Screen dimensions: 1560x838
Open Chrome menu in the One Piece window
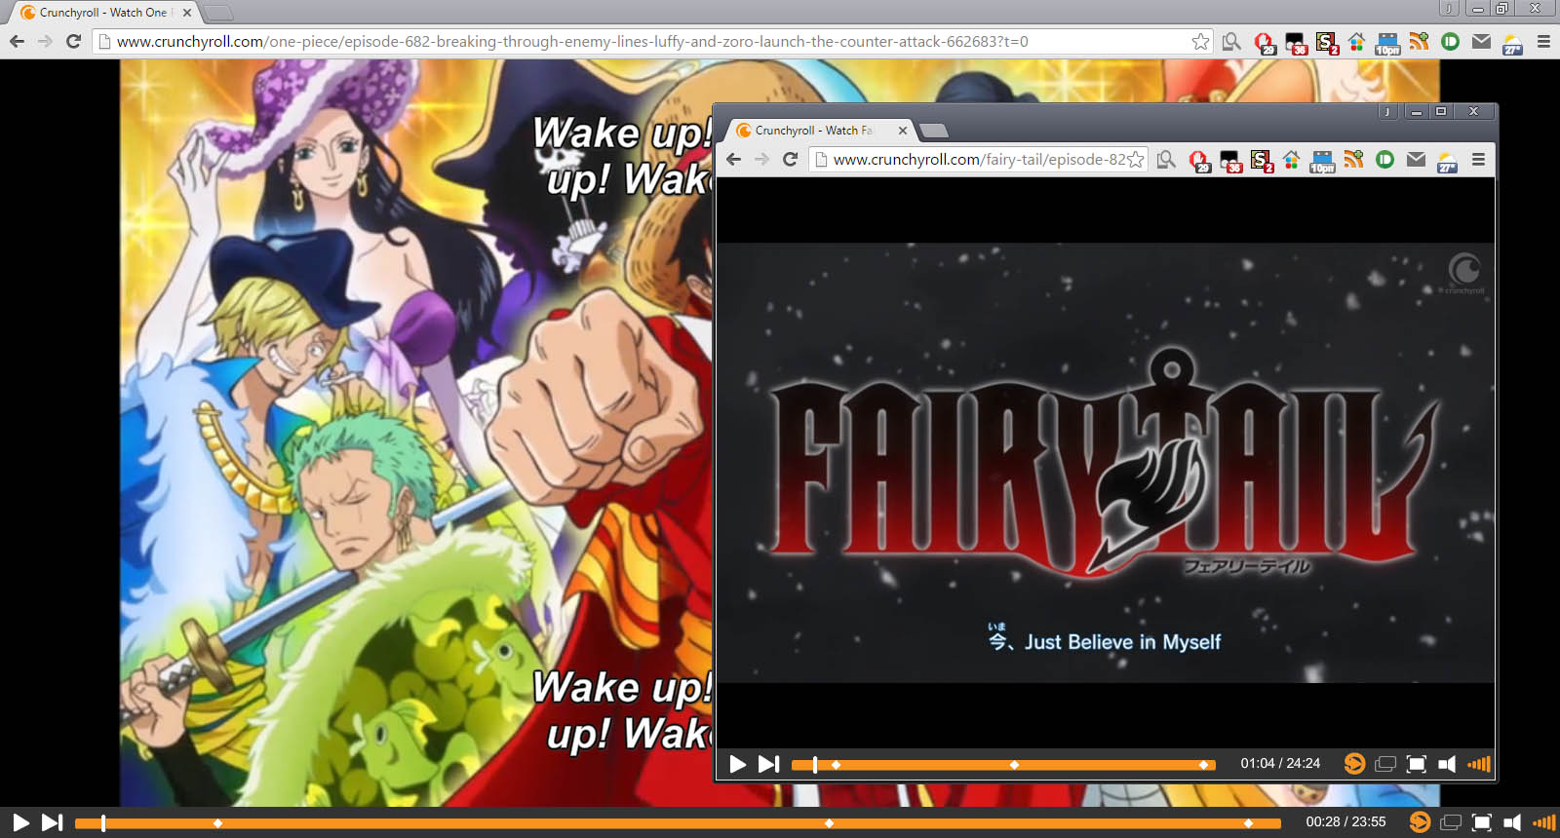[x=1543, y=41]
